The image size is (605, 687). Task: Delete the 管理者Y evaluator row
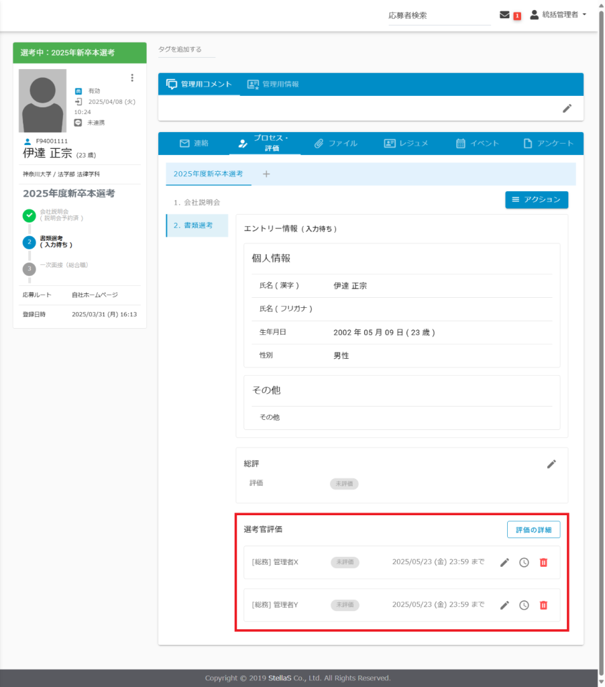point(543,605)
